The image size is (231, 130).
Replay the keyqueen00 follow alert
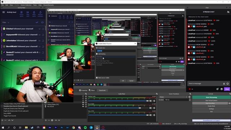point(43,35)
